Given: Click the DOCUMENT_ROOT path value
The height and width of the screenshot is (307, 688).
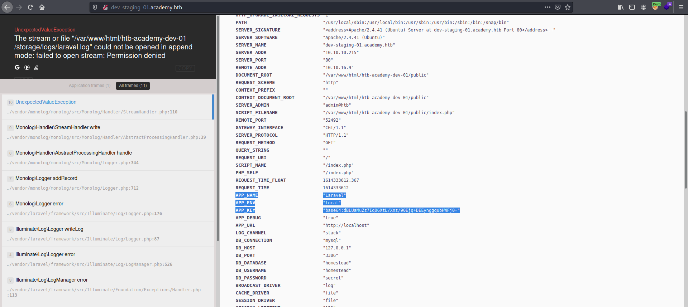Looking at the screenshot, I should (376, 75).
